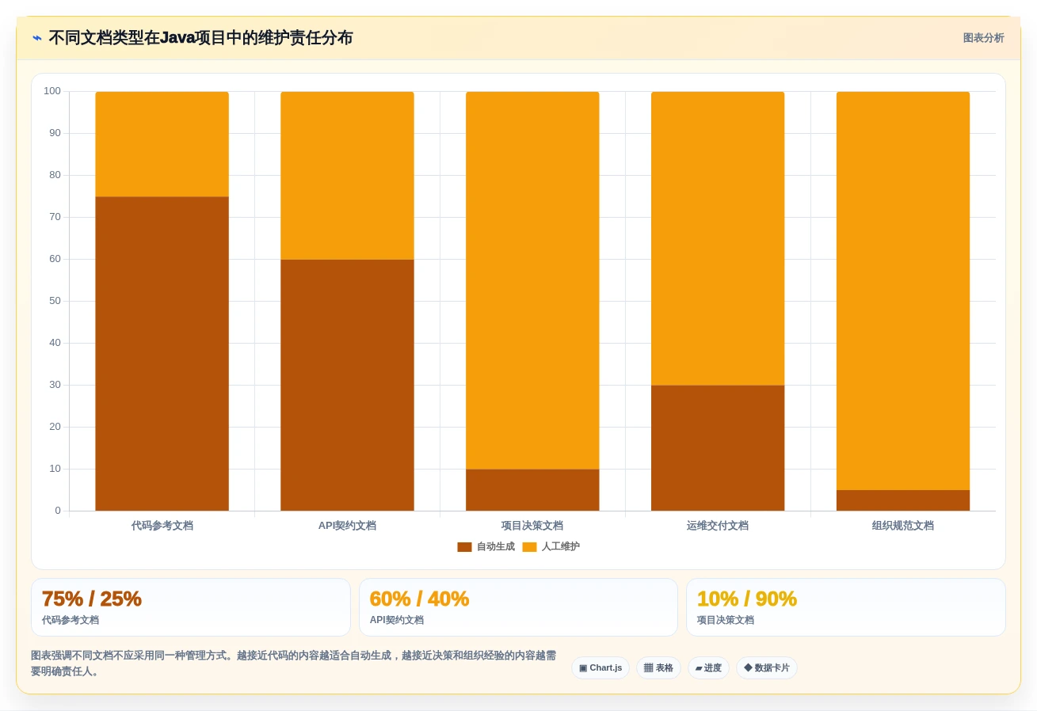Click the 图表分析 label in the header
The height and width of the screenshot is (711, 1037).
pyautogui.click(x=983, y=38)
